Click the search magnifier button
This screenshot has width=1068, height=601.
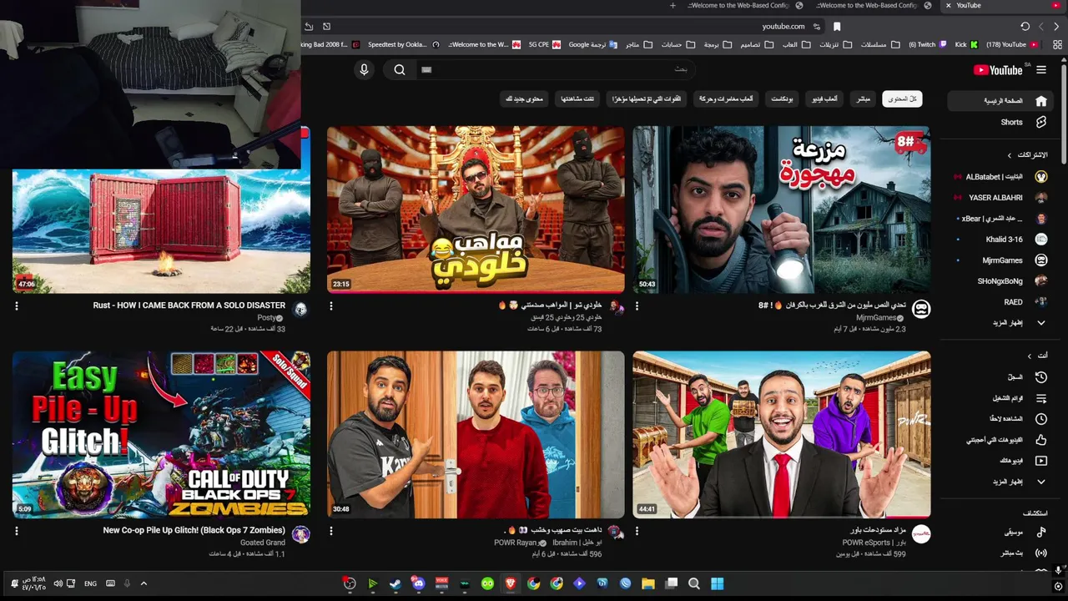(400, 70)
